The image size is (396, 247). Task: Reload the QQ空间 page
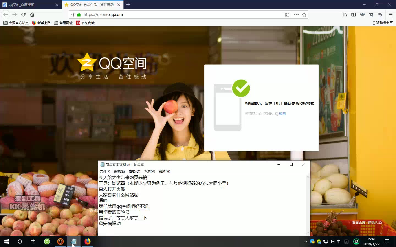[x=23, y=15]
